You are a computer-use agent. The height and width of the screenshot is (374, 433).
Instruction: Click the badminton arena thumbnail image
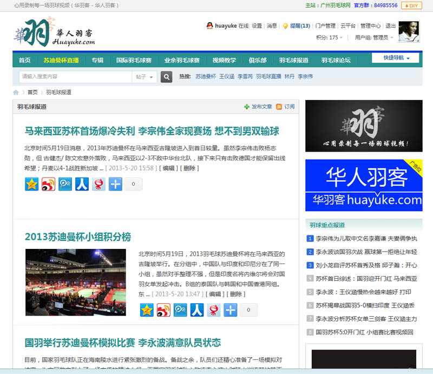(76, 283)
